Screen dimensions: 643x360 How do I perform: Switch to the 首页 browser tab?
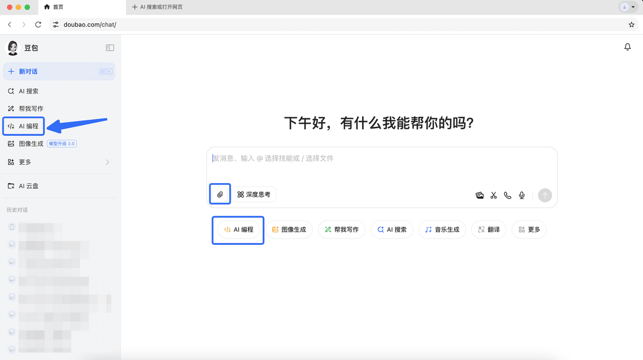pyautogui.click(x=80, y=7)
